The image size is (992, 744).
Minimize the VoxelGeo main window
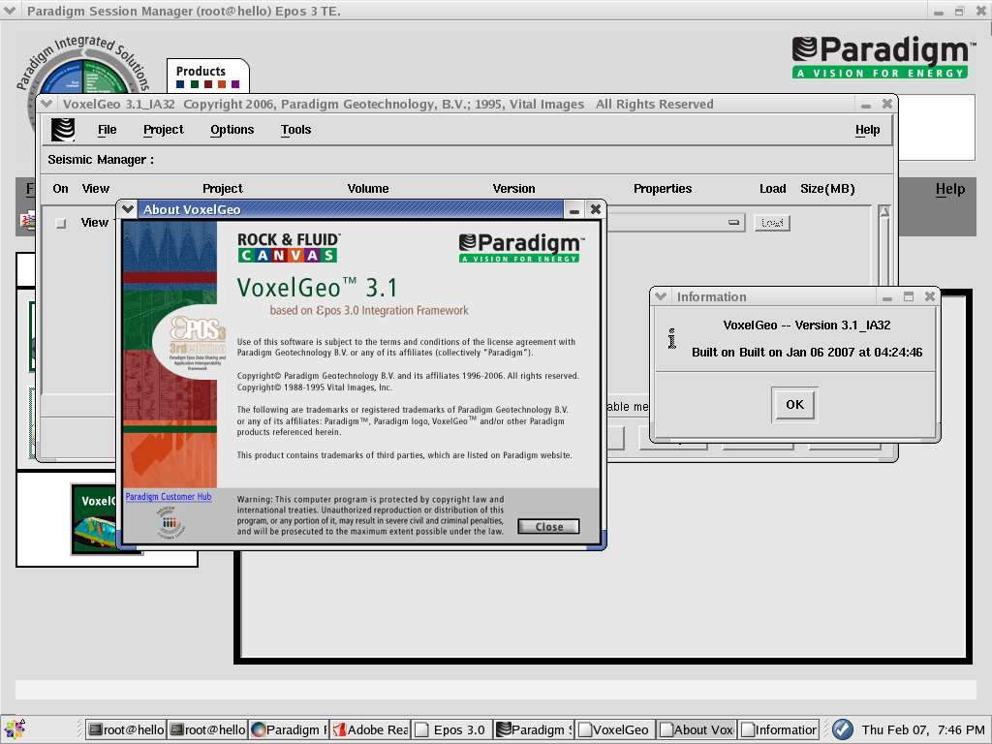(865, 105)
